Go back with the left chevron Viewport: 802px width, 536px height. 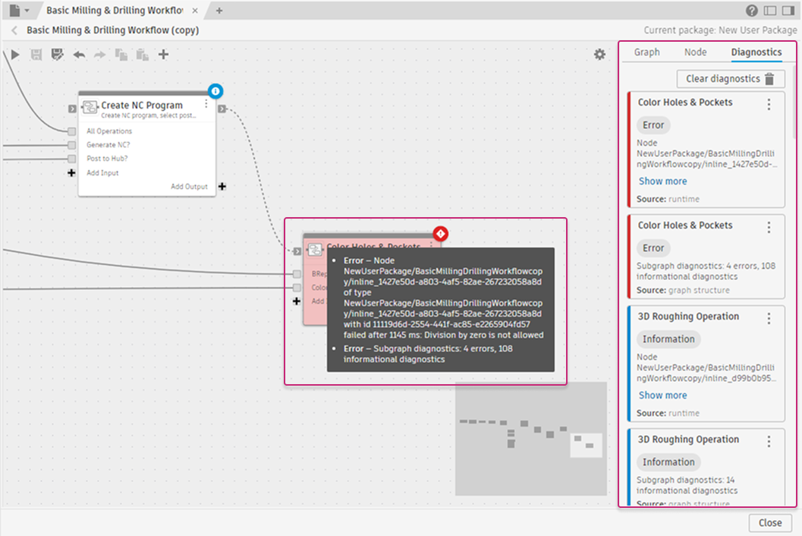coord(14,30)
